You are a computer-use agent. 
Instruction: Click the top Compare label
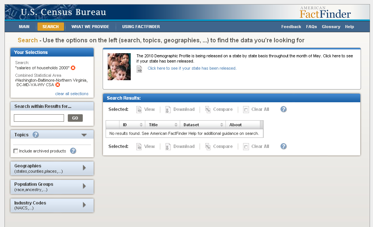(x=223, y=109)
